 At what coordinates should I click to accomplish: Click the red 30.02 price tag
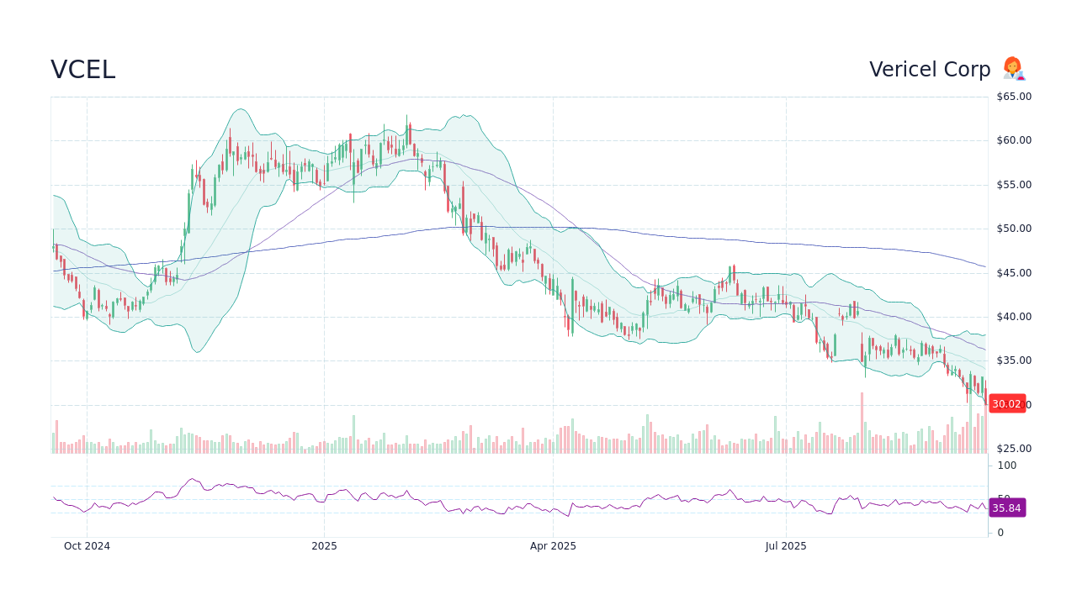1006,403
